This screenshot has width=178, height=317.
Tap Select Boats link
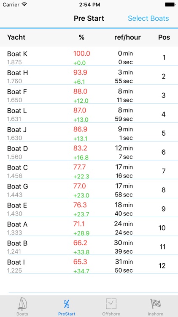click(x=148, y=19)
